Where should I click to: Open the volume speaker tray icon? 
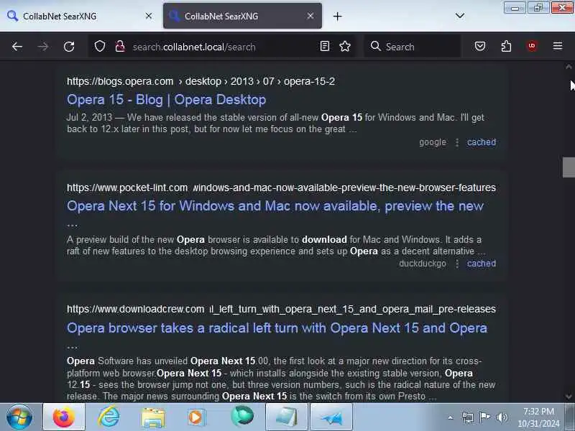(x=502, y=417)
